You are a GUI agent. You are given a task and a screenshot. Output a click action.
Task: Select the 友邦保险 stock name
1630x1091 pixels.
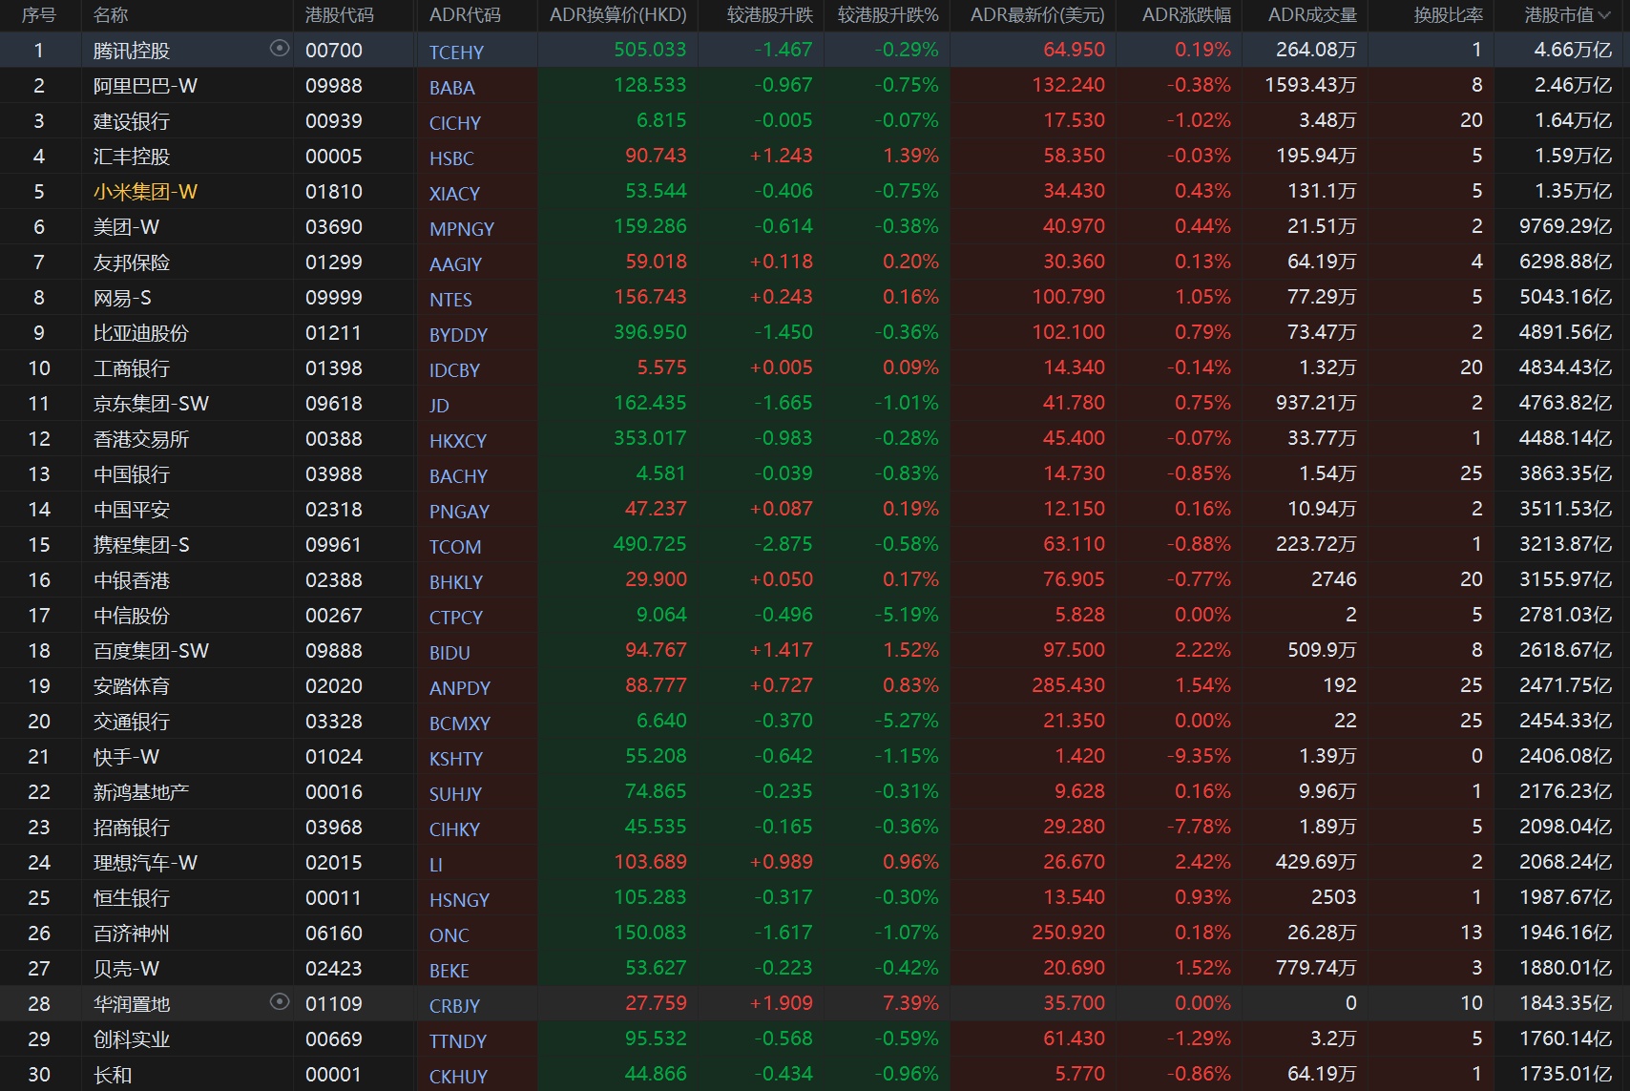tap(132, 262)
